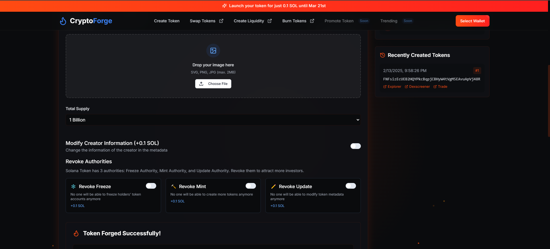
Task: Click '+0.1 SOL' under Revoke Mint
Action: (178, 201)
